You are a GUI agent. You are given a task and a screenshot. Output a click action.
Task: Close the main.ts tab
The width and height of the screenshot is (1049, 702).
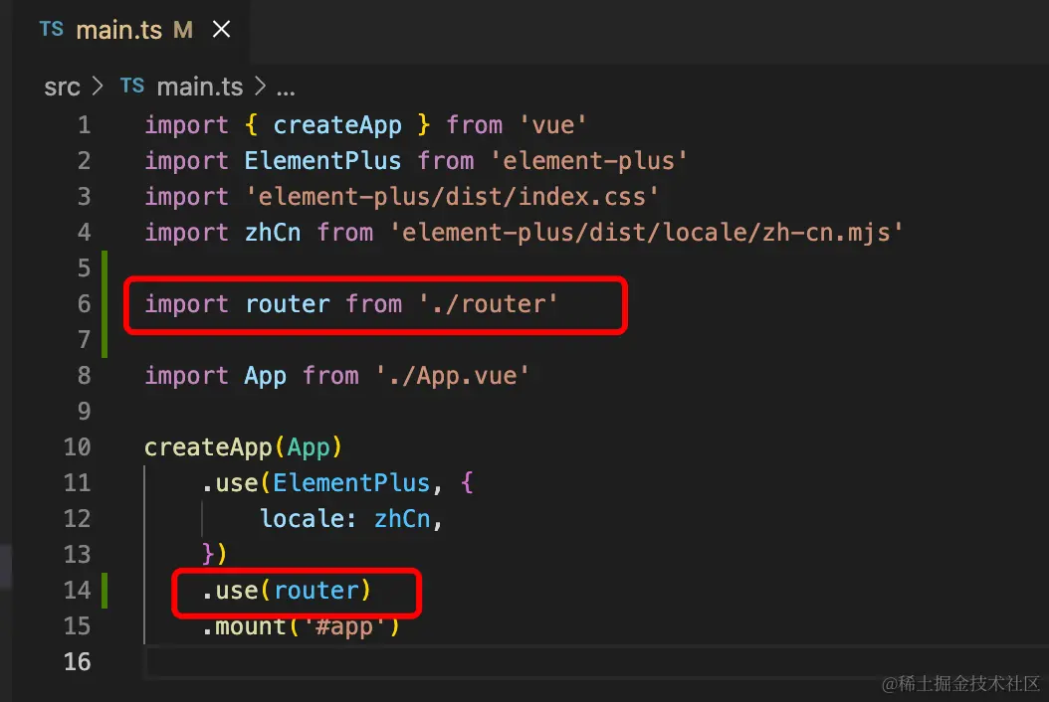[221, 30]
